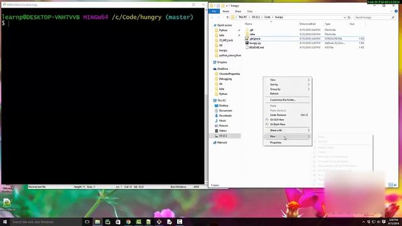
Task: Click the Up arrow in Explorer navigation
Action: pos(227,18)
